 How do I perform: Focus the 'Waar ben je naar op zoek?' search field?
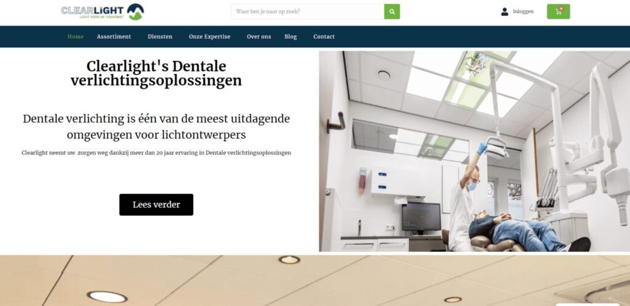[308, 12]
